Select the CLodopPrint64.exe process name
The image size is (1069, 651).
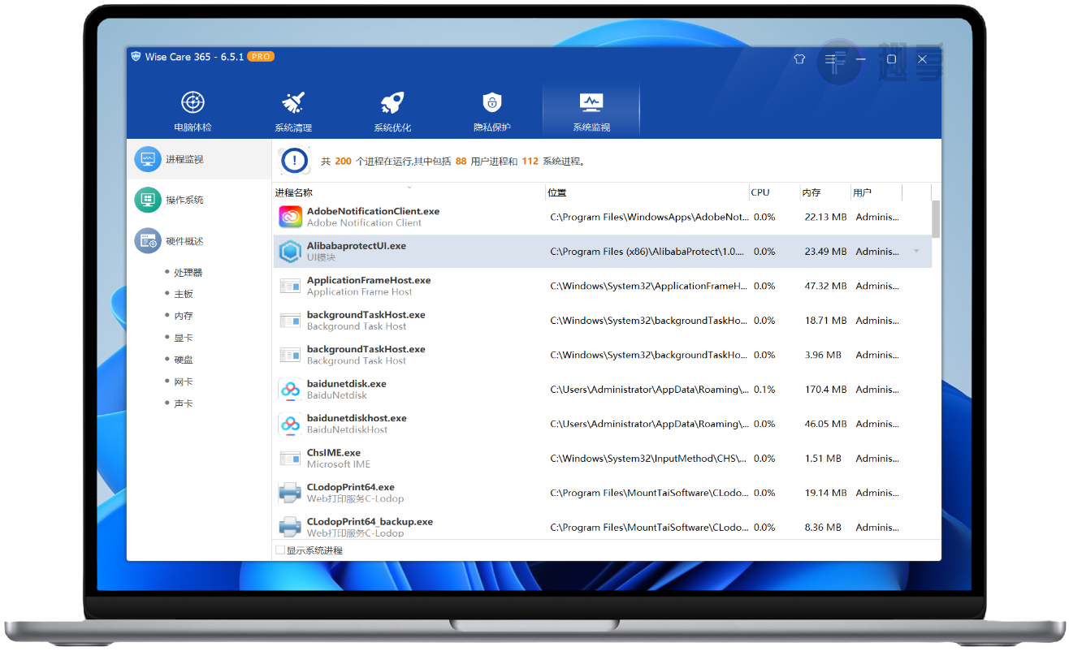click(x=351, y=487)
